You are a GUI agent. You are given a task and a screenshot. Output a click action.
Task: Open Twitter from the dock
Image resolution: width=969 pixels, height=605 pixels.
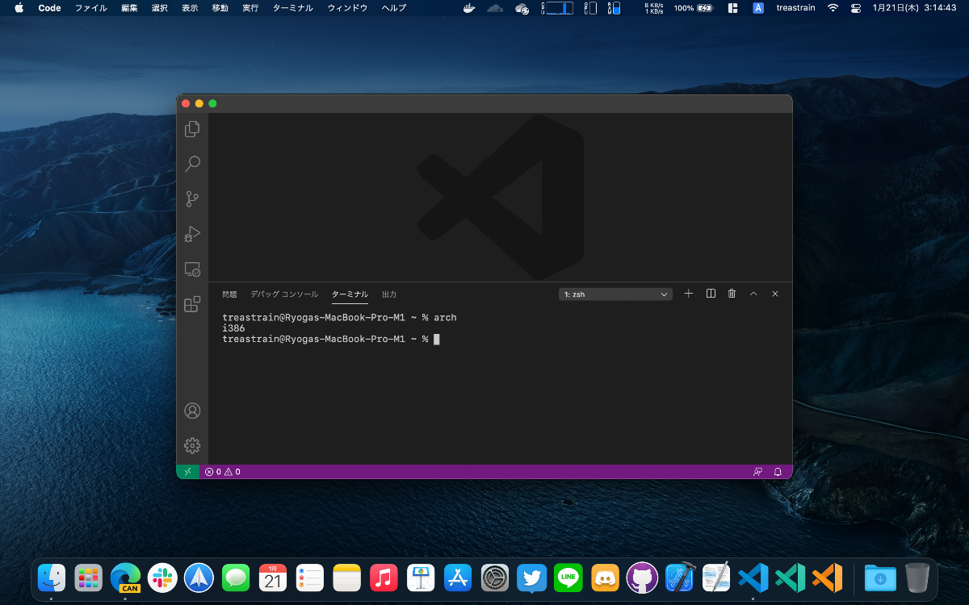click(x=531, y=577)
